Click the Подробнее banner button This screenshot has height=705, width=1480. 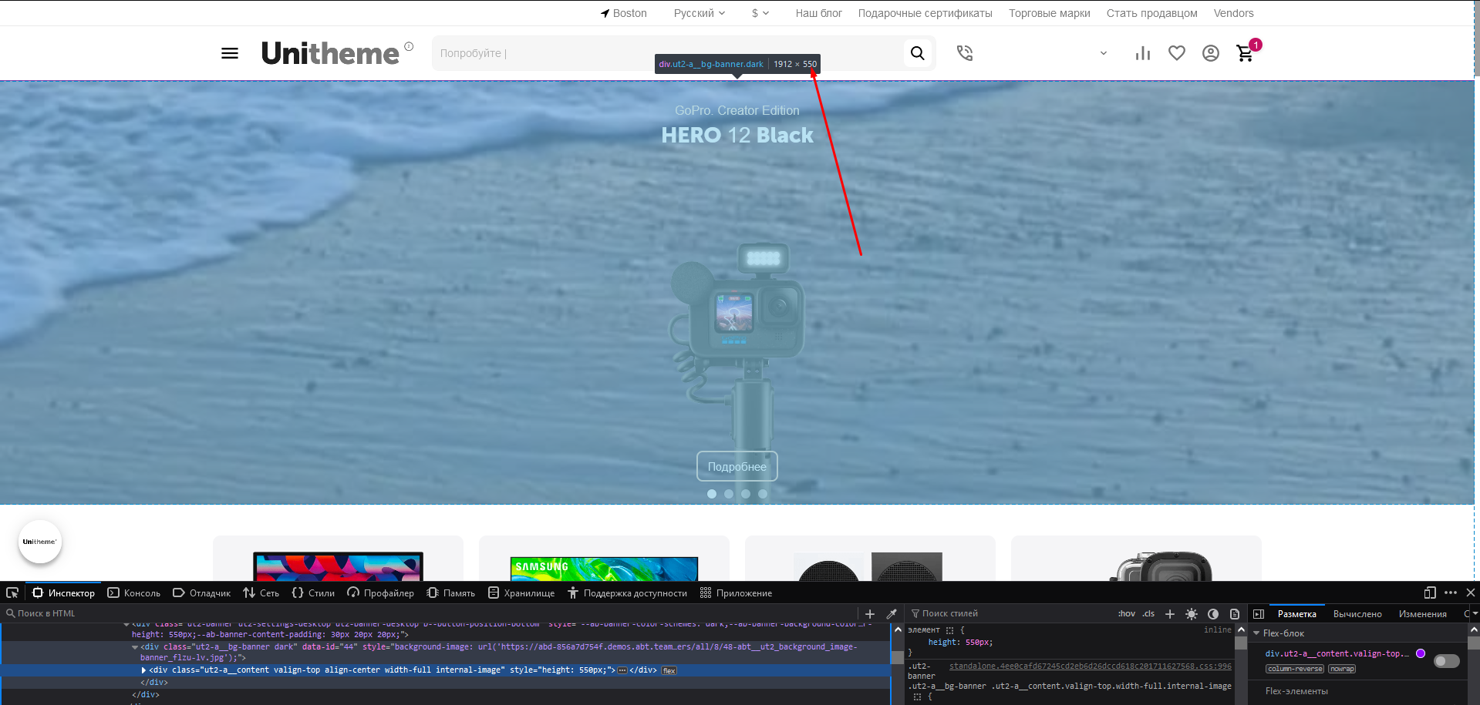[x=737, y=466]
